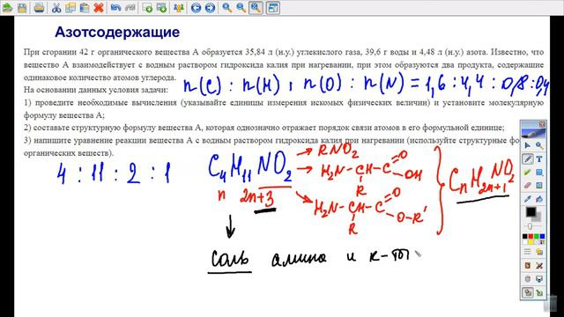564x317 pixels.
Task: Select the pink eraser tool
Action: pyautogui.click(x=527, y=186)
